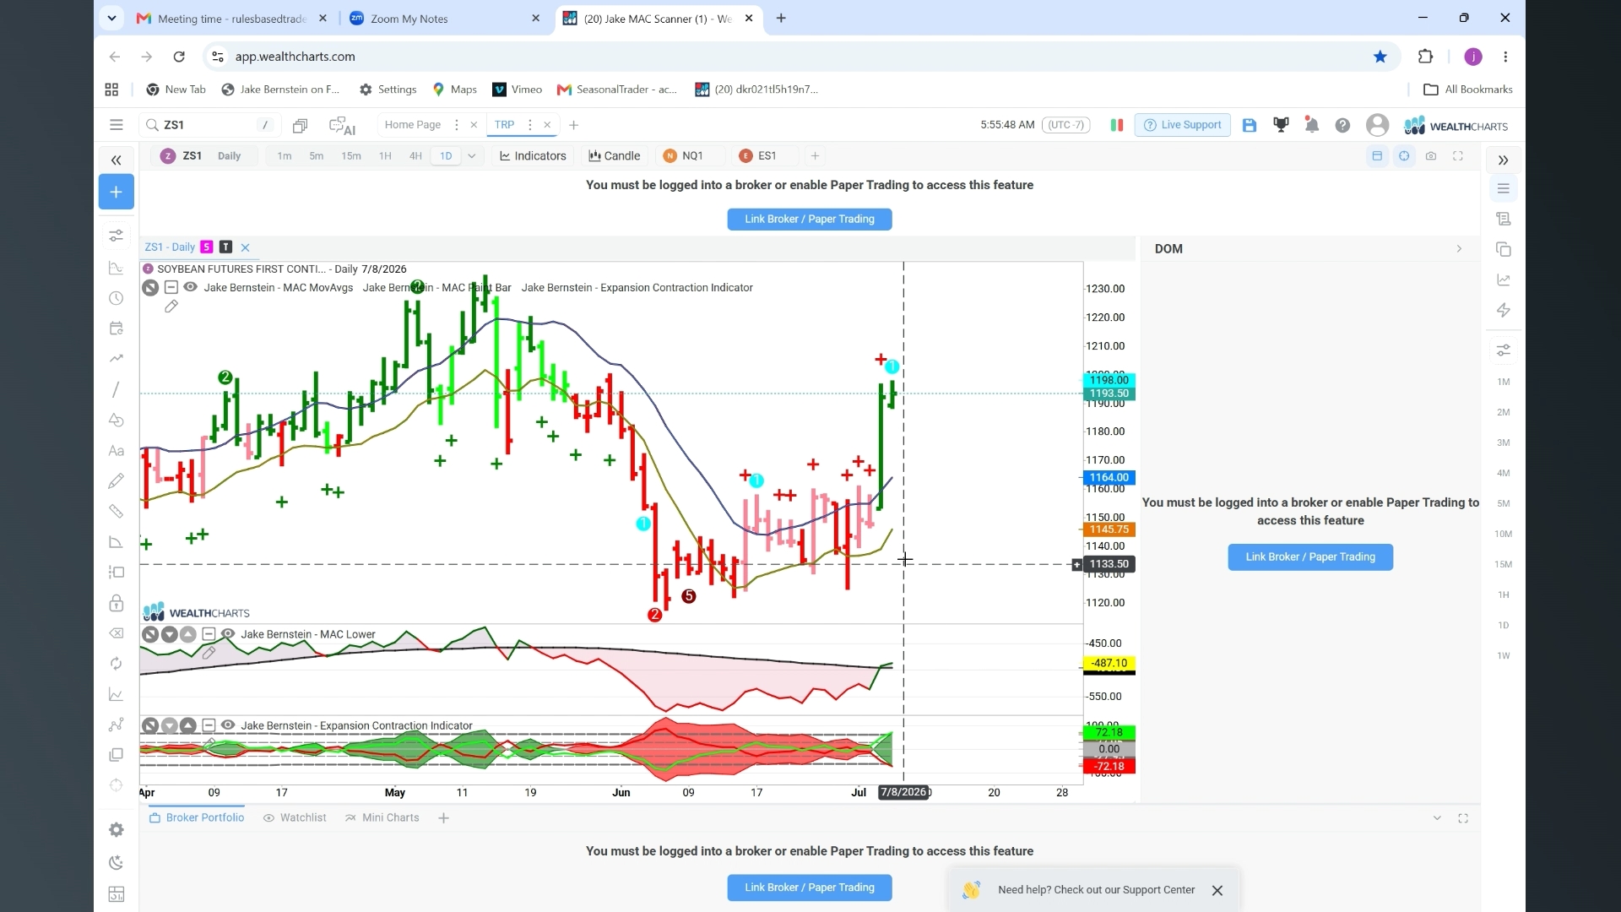Screen dimensions: 1621x912
Task: Open the AI assistant icon
Action: pos(342,125)
